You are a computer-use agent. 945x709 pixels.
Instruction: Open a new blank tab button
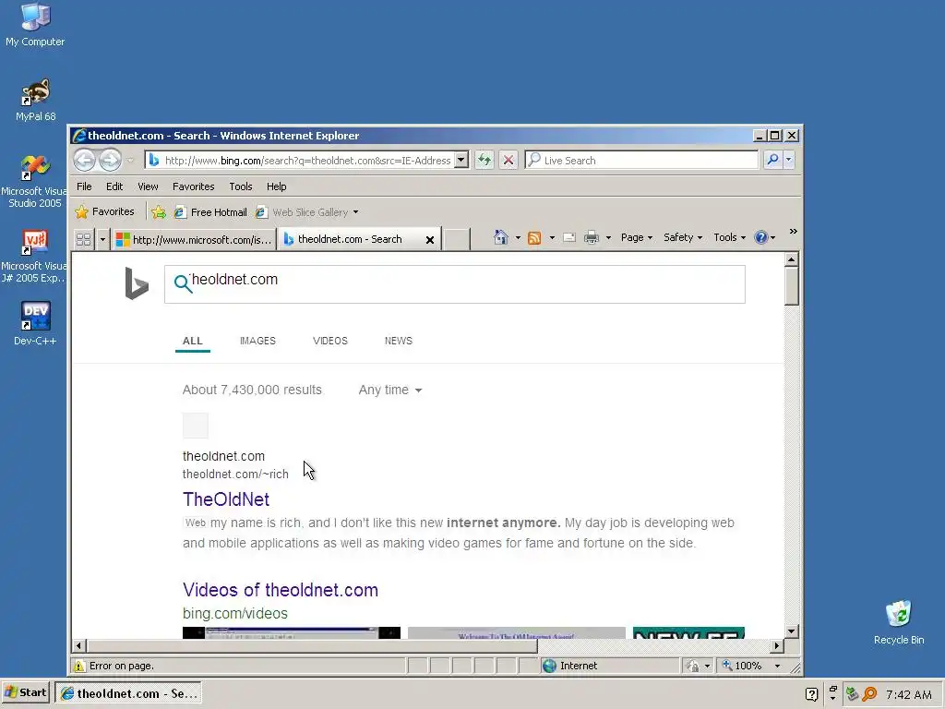458,239
